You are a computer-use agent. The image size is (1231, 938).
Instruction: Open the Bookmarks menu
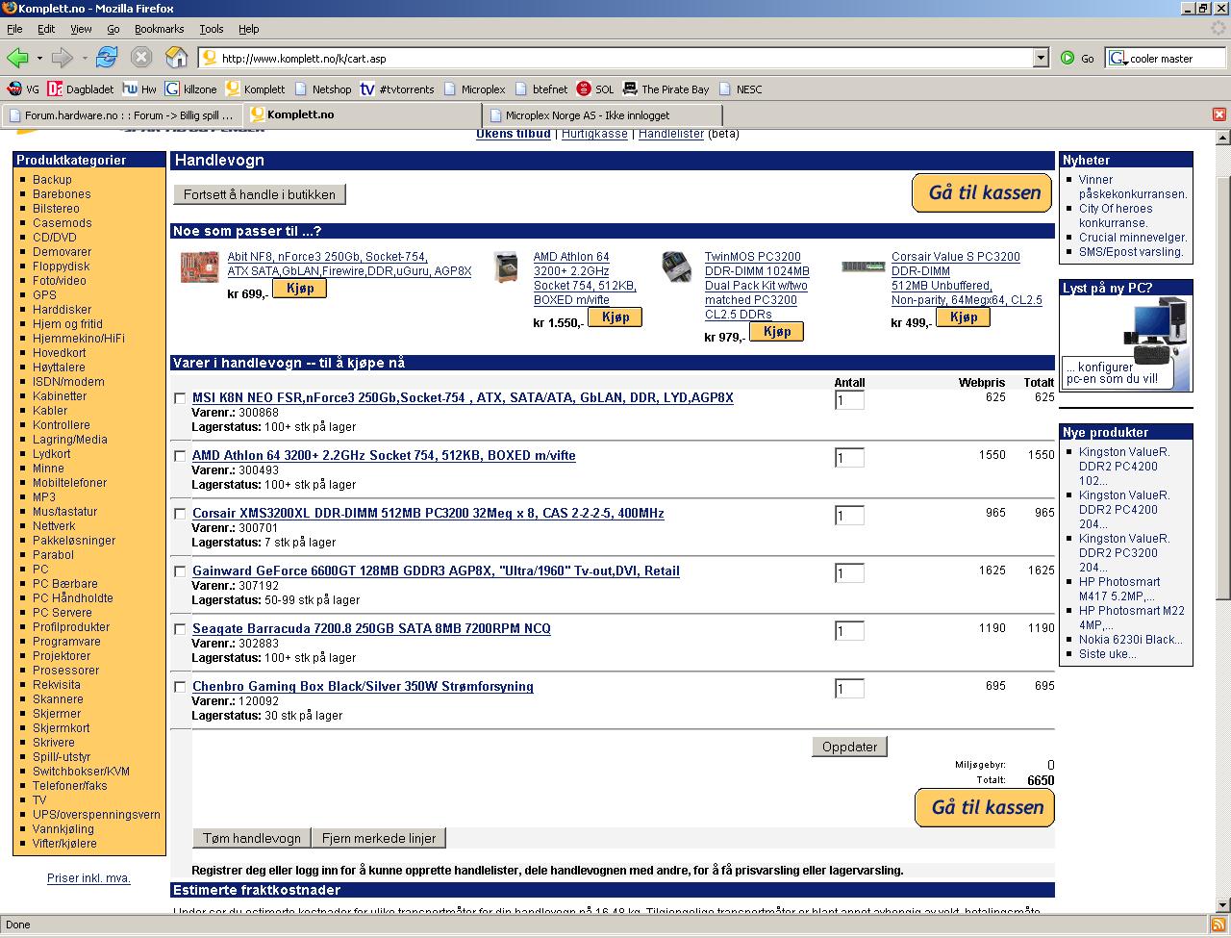[x=160, y=30]
